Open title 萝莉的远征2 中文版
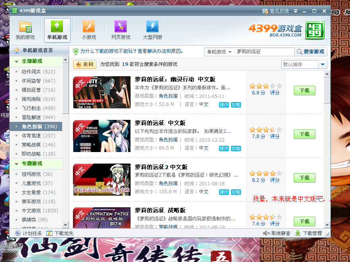Viewport: 350px width, 262px height. [x=161, y=167]
